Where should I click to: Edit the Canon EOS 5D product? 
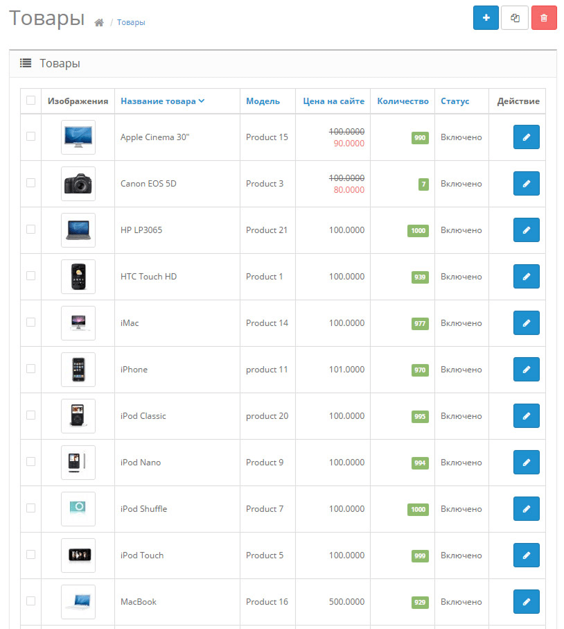tap(527, 183)
